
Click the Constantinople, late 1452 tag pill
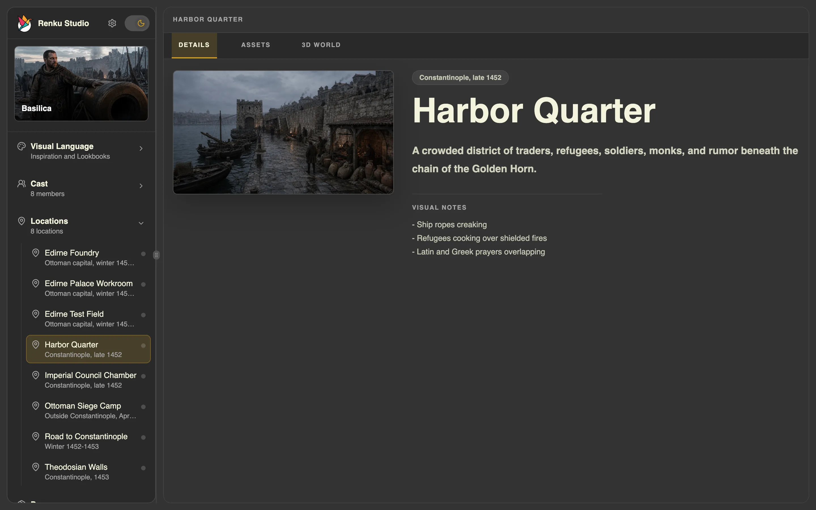tap(460, 78)
